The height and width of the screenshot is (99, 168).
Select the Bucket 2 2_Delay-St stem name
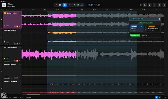(10, 64)
